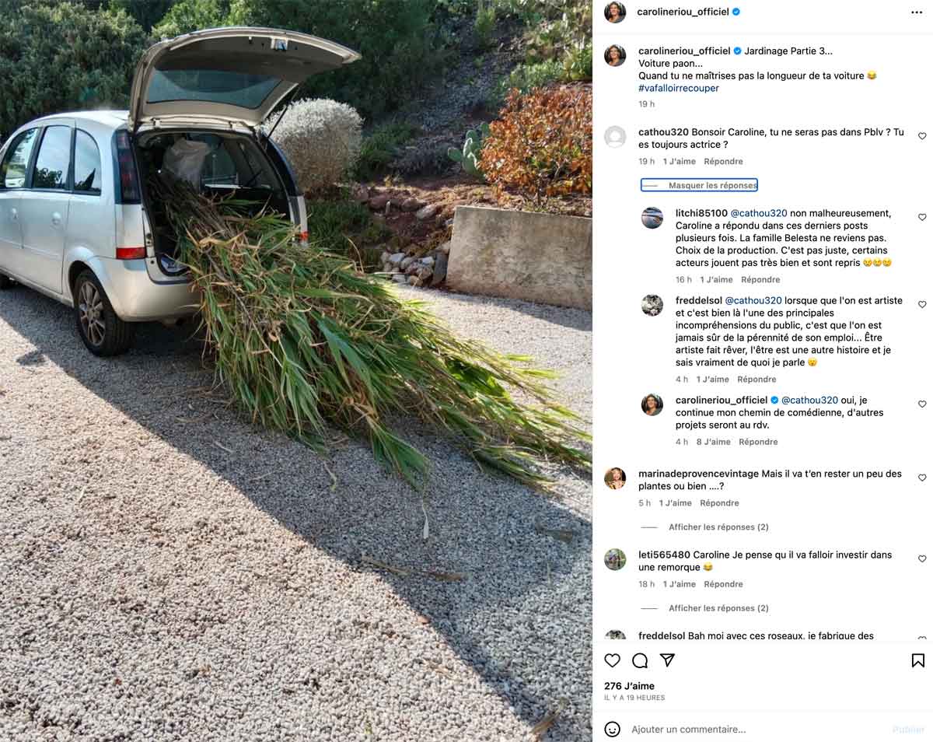The image size is (933, 742).
Task: Click the verified badge beside the header username
Action: (736, 12)
